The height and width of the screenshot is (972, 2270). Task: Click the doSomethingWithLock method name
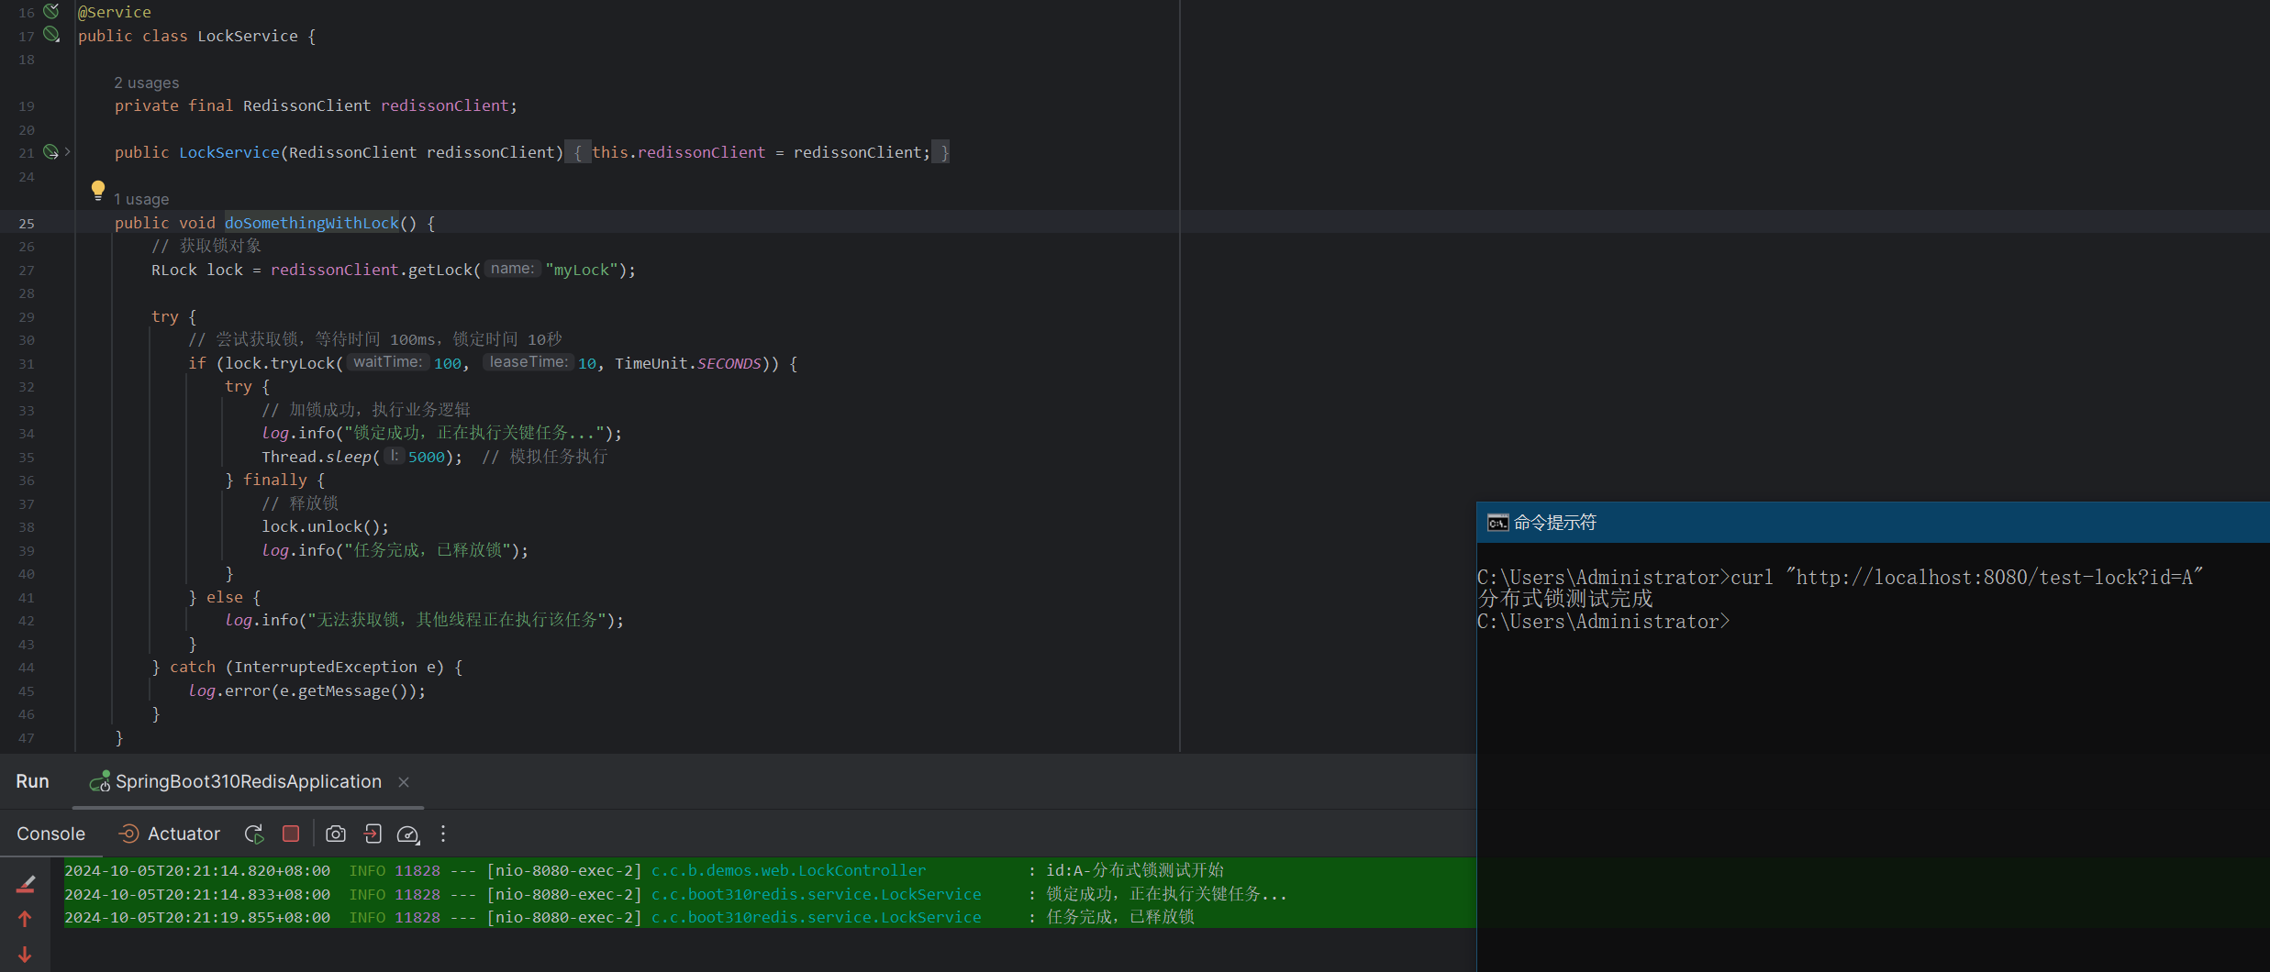312,223
